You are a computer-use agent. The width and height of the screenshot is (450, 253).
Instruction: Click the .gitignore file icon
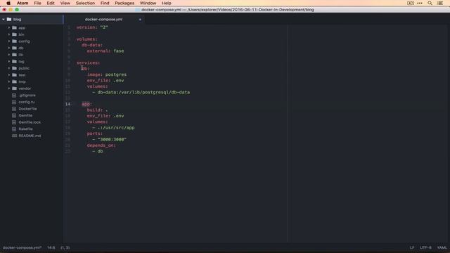pyautogui.click(x=14, y=96)
